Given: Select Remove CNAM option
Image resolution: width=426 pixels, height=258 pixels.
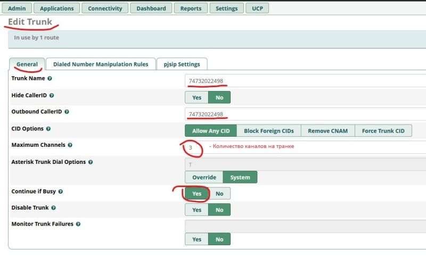Looking at the screenshot, I should 327,131.
